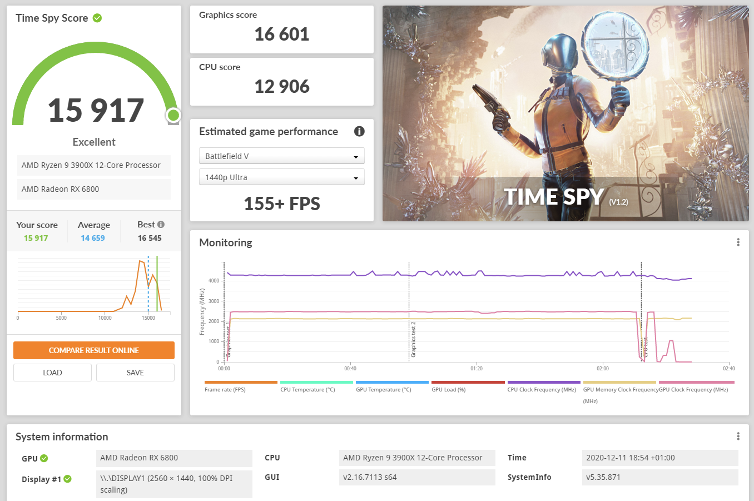
Task: Click the GPU Temperature legend swatch
Action: [x=392, y=383]
